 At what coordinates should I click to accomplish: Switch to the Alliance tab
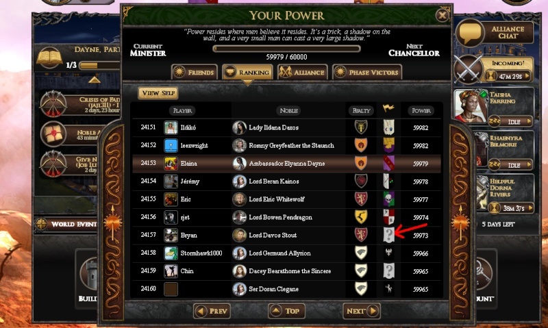click(303, 73)
